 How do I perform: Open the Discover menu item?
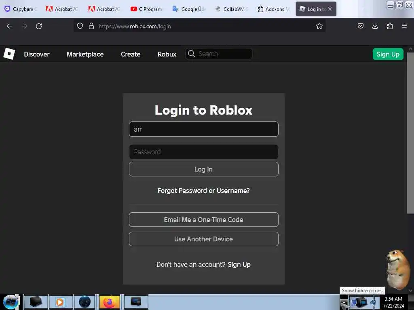(37, 54)
